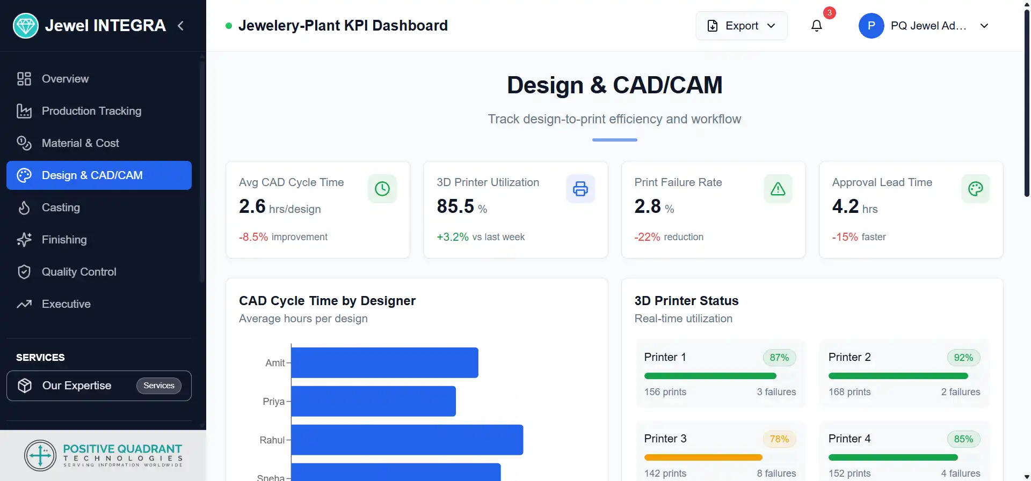Click the printer icon on 3D Printer Utilization
Screen dimensions: 1031x481
(580, 189)
